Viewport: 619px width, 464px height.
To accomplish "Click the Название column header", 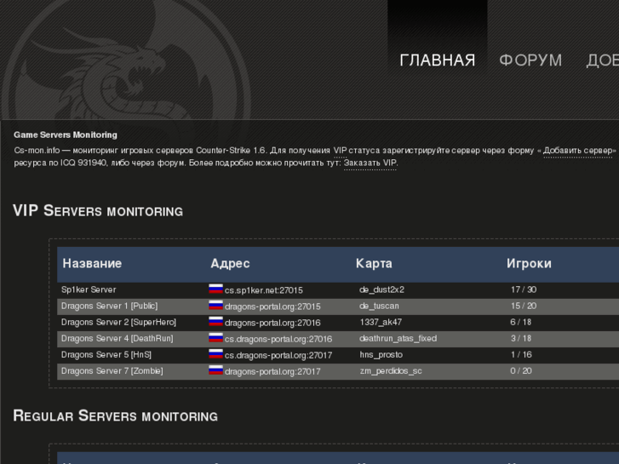I will [92, 263].
